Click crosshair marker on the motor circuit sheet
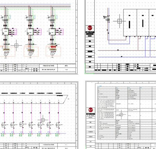 click(16, 45)
